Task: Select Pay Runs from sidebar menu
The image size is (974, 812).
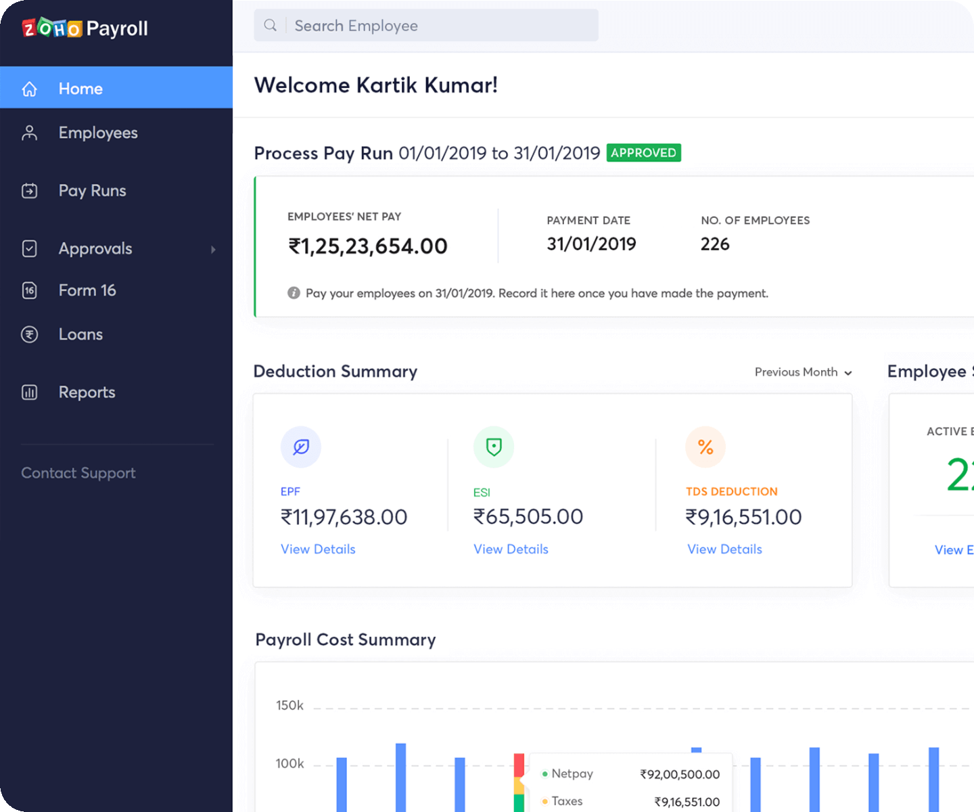Action: point(92,191)
